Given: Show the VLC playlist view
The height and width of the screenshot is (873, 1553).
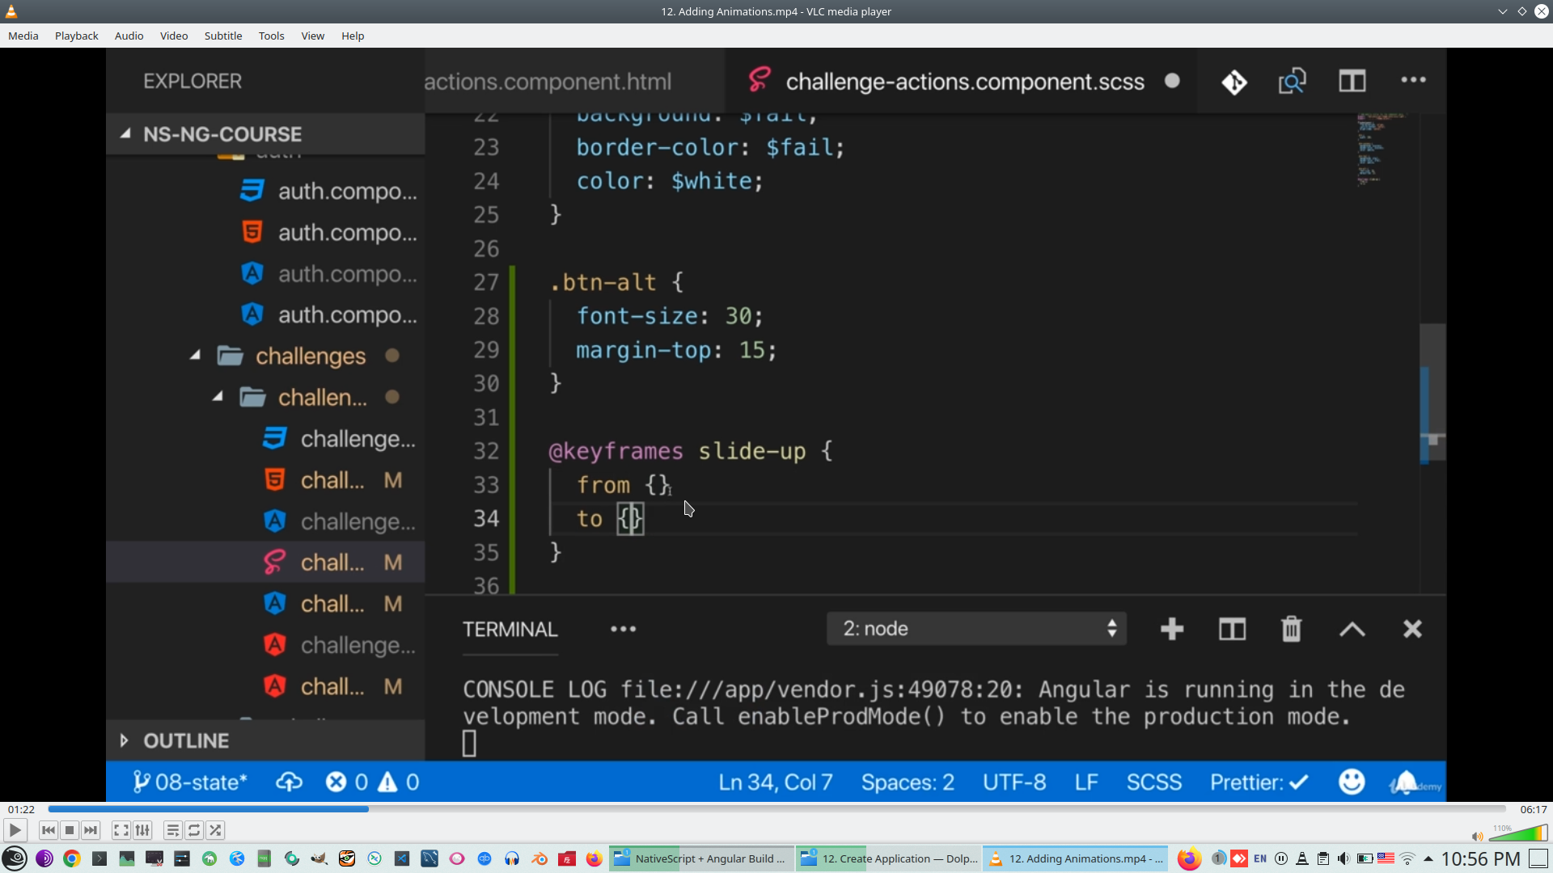Looking at the screenshot, I should point(172,830).
